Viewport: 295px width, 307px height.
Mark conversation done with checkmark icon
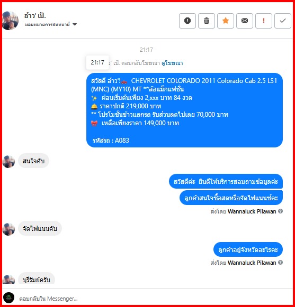(283, 21)
